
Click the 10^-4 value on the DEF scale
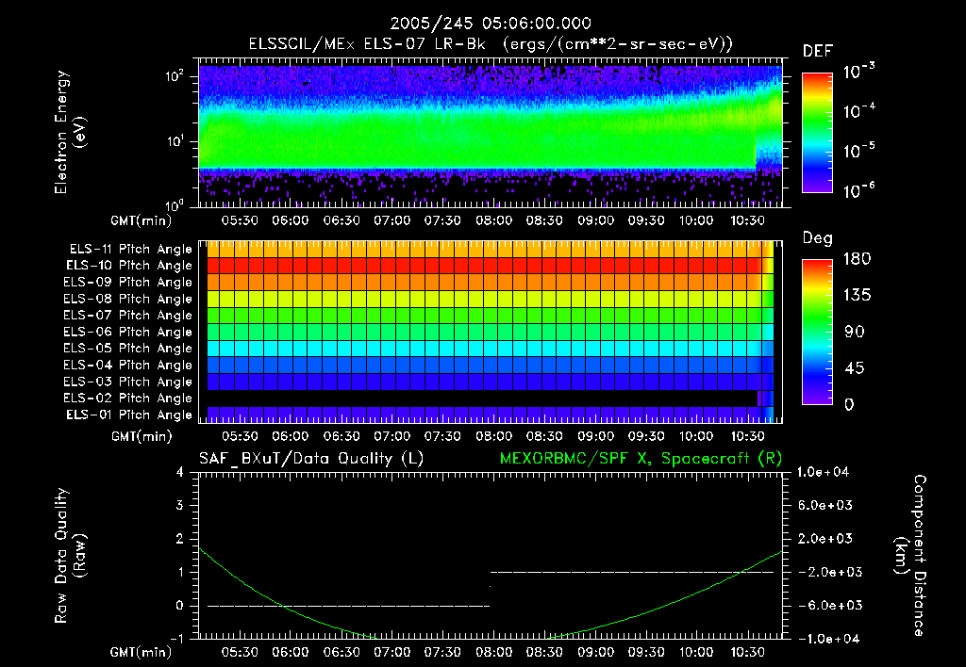[x=858, y=111]
